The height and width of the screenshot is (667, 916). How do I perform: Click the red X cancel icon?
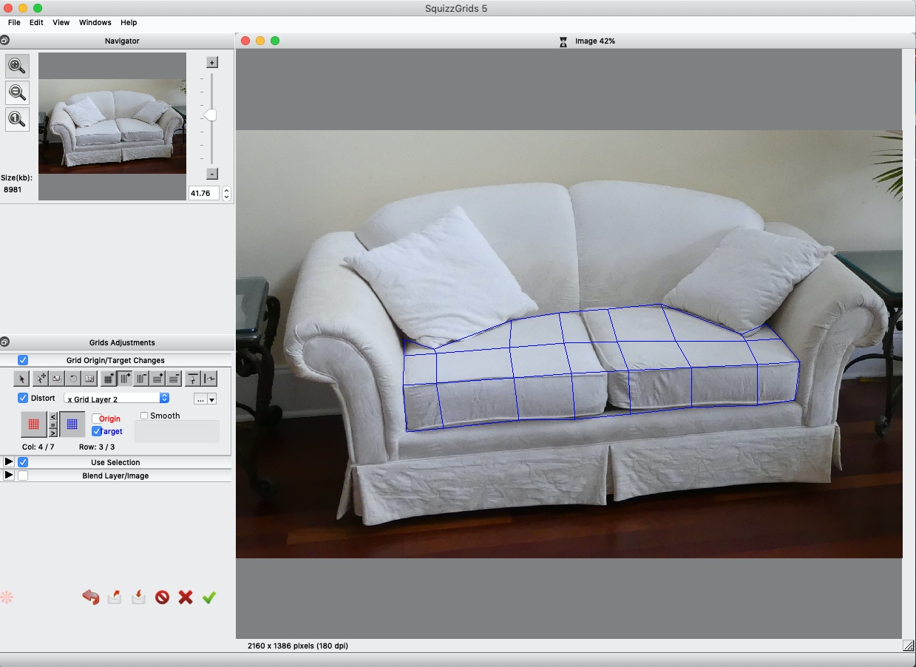click(x=186, y=597)
